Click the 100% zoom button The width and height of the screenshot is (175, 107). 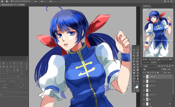(x=36, y=1)
